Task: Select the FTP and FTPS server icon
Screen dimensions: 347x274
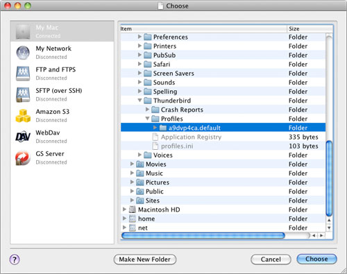Action: tap(23, 74)
